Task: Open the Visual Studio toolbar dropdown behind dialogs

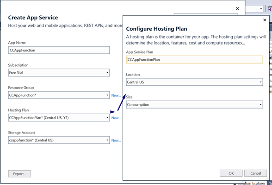Action: coord(261,9)
